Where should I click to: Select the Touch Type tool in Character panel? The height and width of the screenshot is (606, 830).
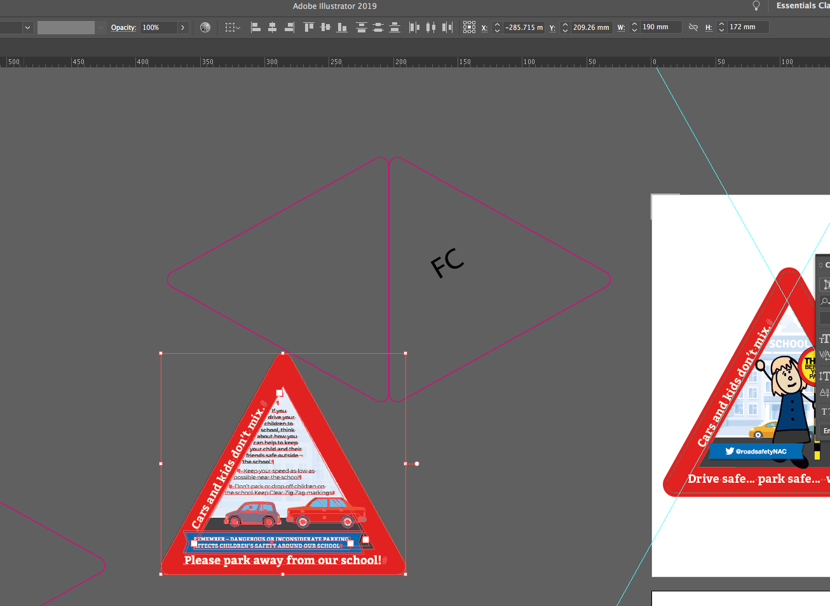pos(826,285)
